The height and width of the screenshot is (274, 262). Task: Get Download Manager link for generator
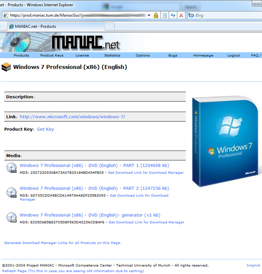146,222
